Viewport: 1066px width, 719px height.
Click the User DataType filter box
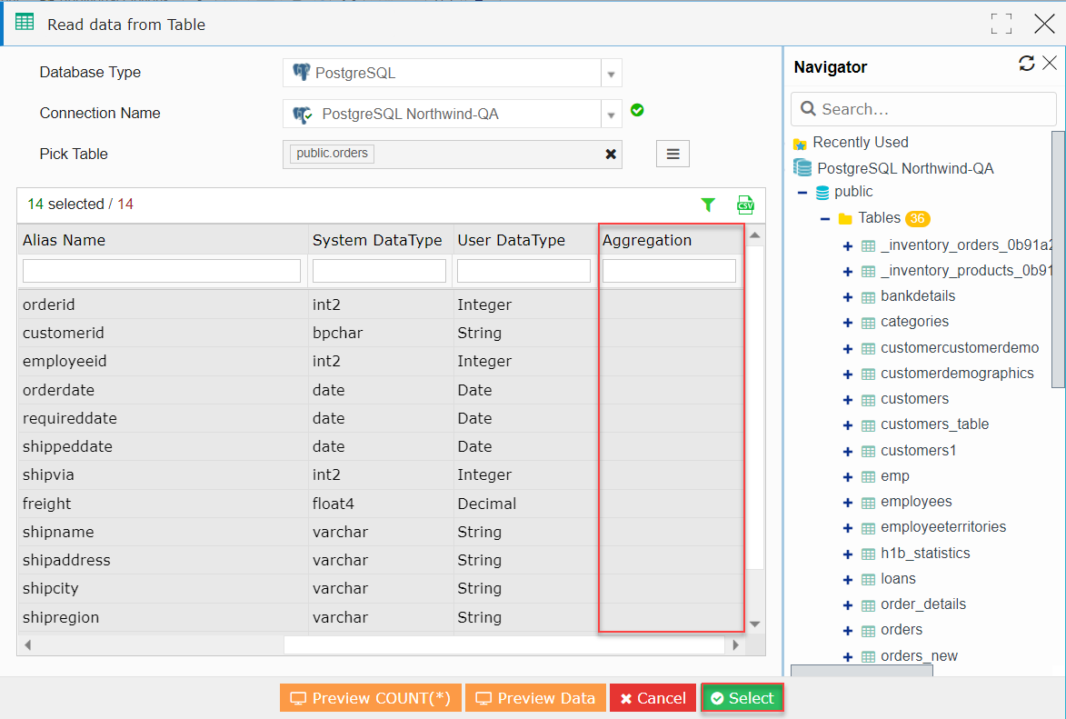pos(523,271)
